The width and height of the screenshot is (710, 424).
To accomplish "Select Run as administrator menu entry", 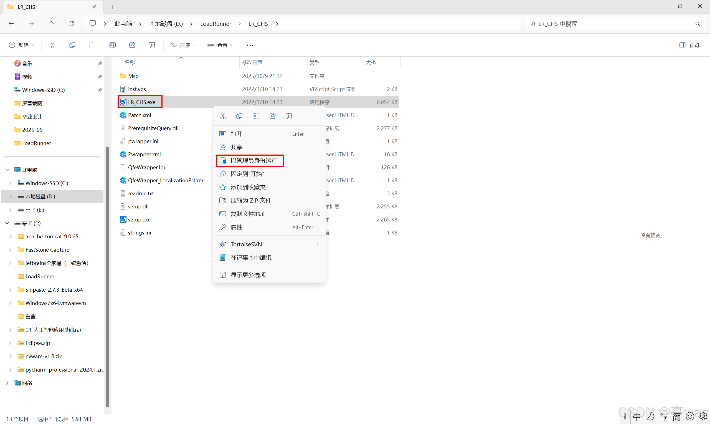I will point(253,161).
